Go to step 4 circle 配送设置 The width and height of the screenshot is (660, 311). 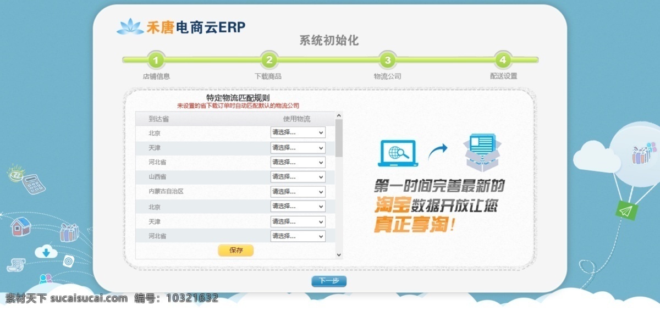(x=503, y=60)
